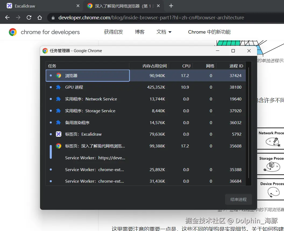
Task: Click puzzle icon of GPU 进程
Action: coord(58,87)
